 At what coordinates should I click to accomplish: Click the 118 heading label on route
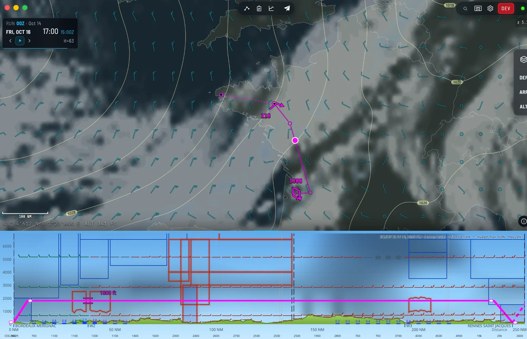[266, 116]
